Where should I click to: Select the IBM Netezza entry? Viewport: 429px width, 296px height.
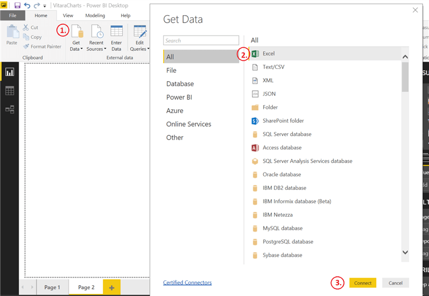(325, 215)
